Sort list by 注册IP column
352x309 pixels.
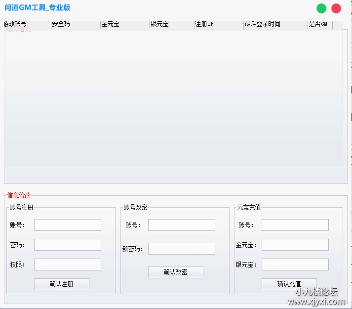click(219, 24)
